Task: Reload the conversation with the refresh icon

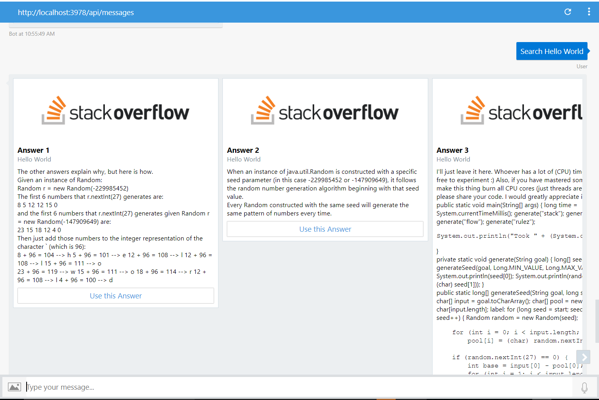Action: (x=568, y=12)
